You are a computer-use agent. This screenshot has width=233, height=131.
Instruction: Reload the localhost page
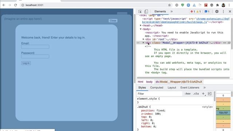(x=15, y=5)
